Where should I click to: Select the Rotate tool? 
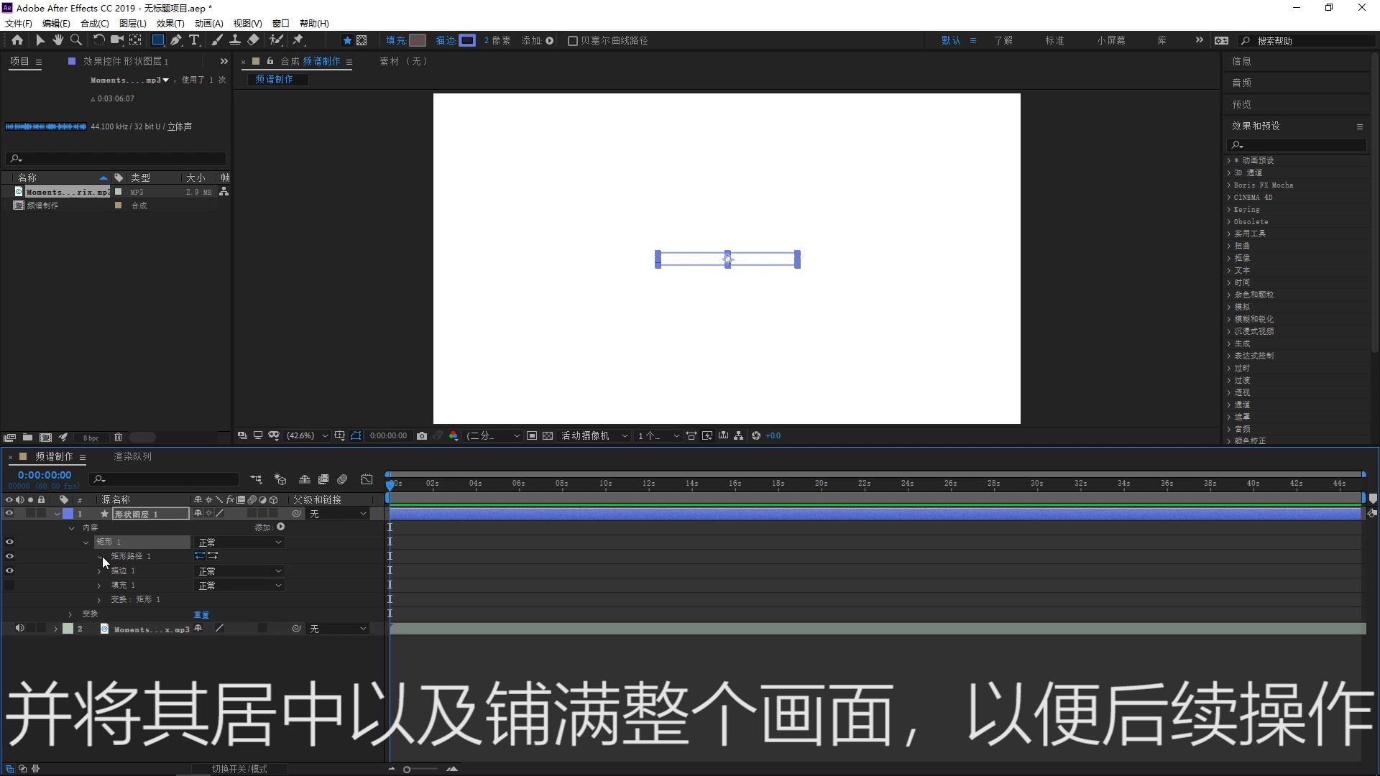[98, 40]
